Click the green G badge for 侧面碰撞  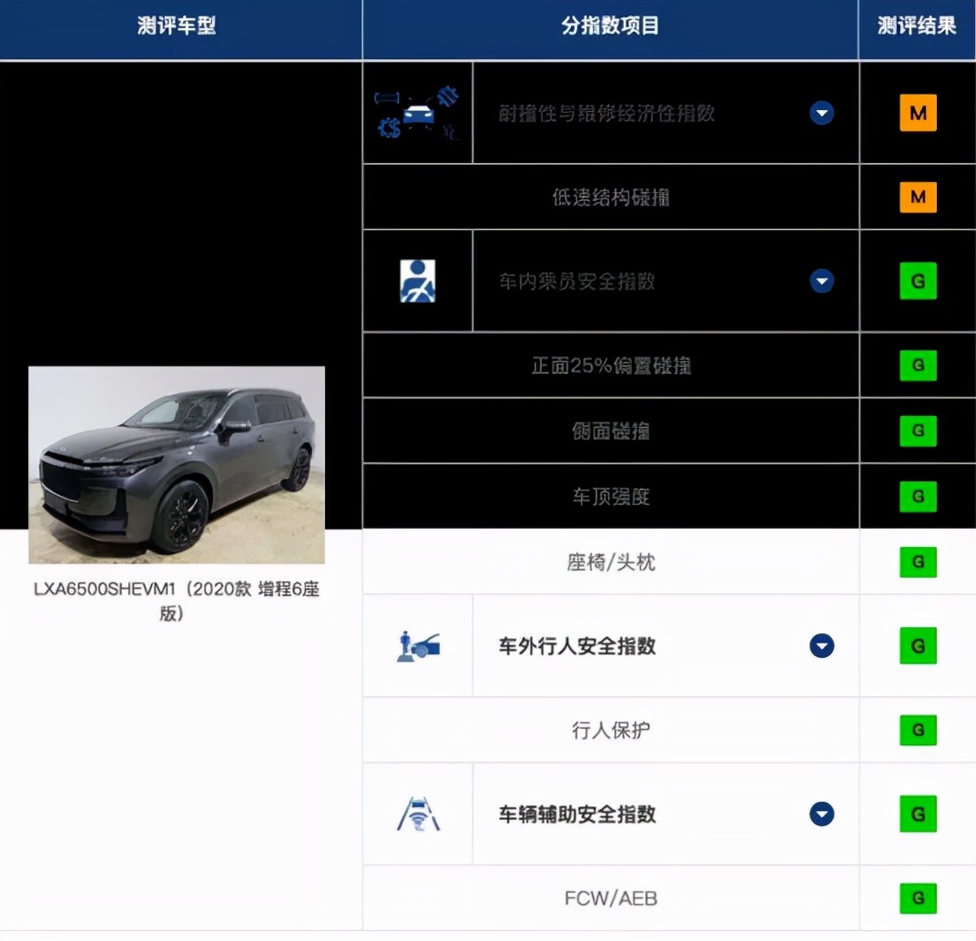[918, 430]
